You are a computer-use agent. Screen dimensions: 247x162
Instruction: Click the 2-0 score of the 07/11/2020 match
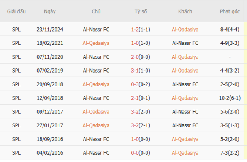tap(135, 57)
